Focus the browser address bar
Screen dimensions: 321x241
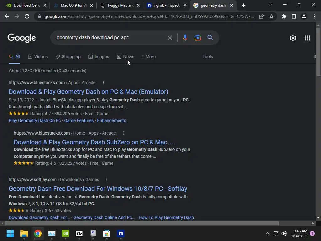click(x=149, y=16)
